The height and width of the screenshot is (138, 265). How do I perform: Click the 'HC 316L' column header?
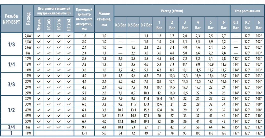point(69,24)
